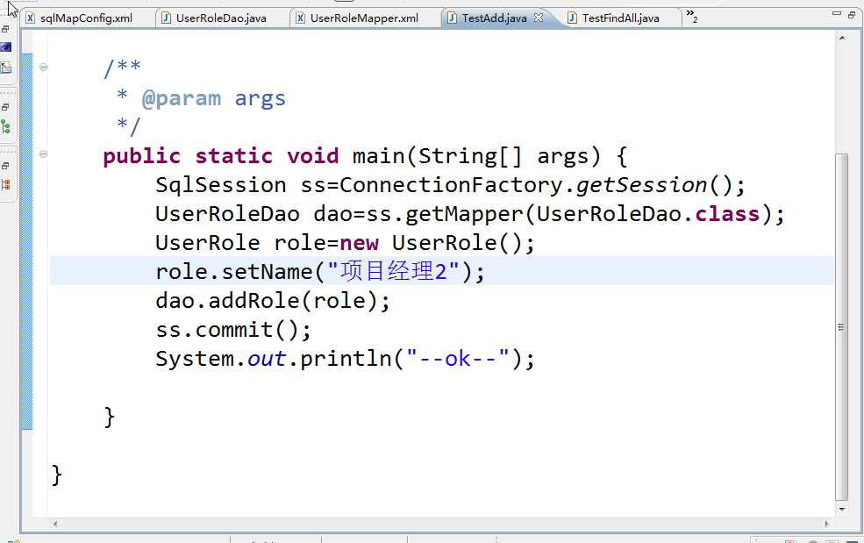Screen dimensions: 864x543
Task: Click the XML file icon on UserRoleMapper.xml tab
Action: [300, 18]
